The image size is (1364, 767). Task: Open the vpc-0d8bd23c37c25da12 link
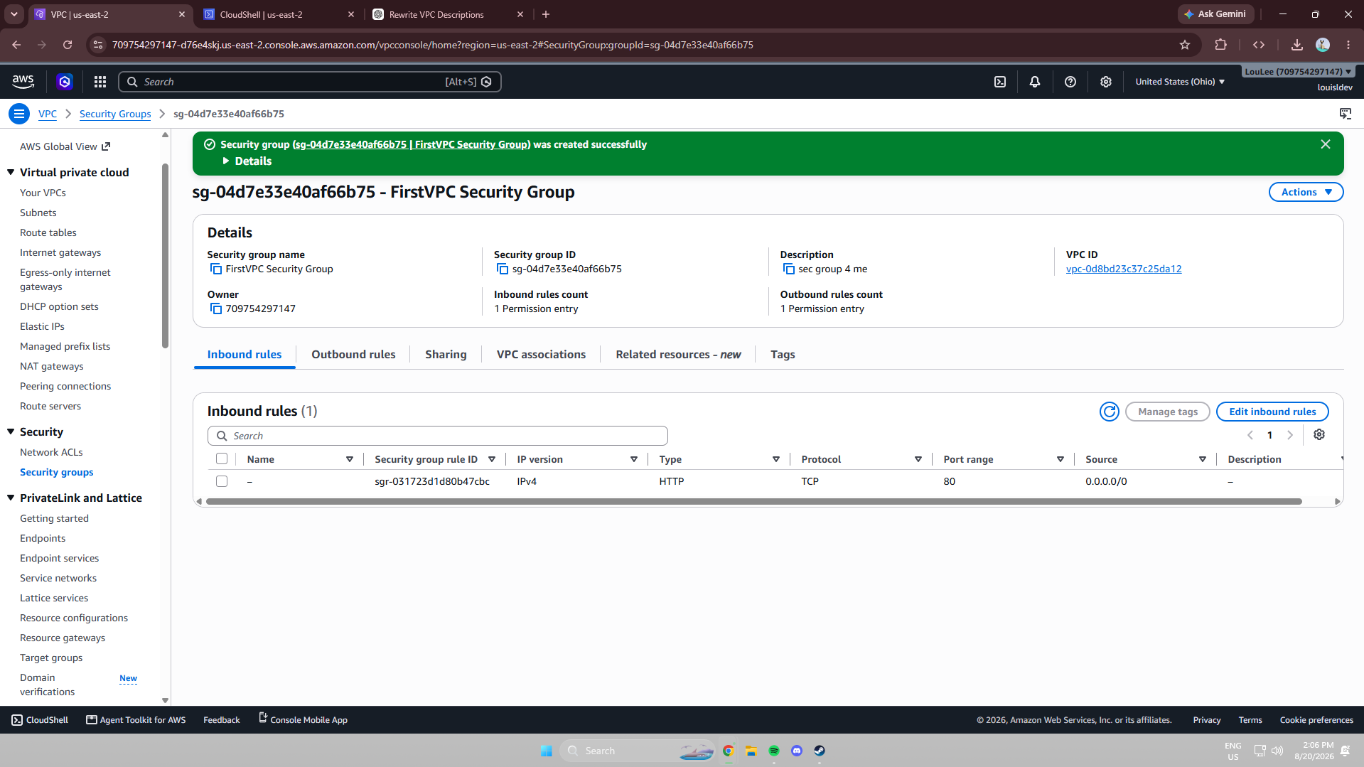(1124, 269)
